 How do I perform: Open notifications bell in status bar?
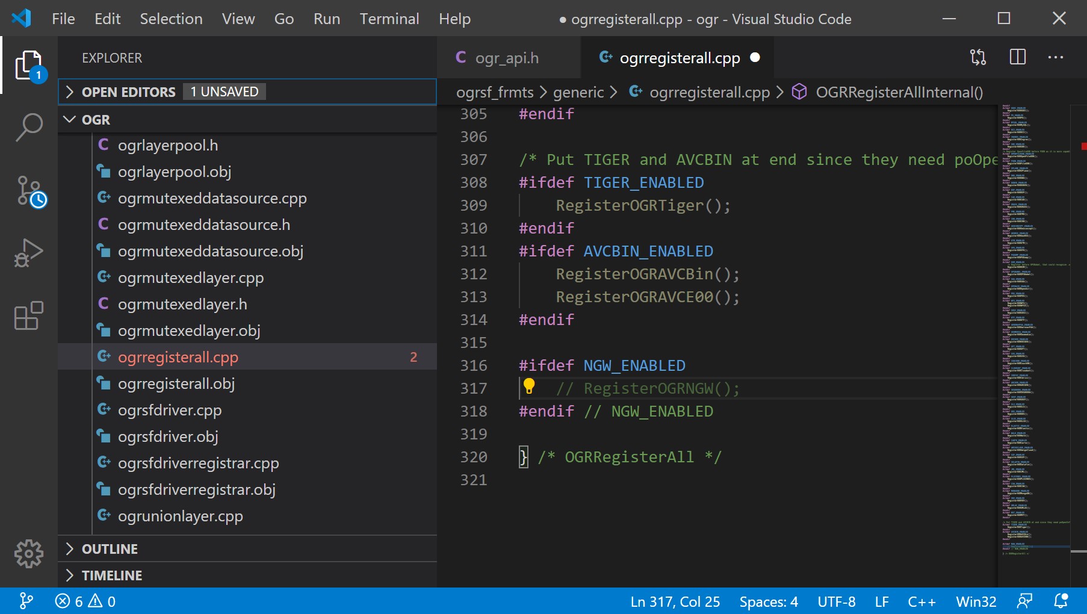[x=1061, y=601]
